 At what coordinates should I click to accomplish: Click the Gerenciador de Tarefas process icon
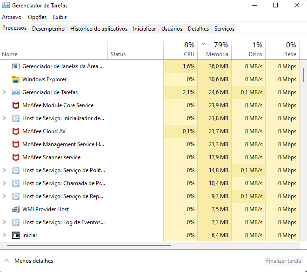point(16,92)
